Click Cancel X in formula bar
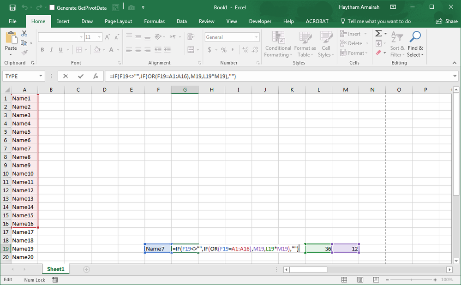 [65, 76]
